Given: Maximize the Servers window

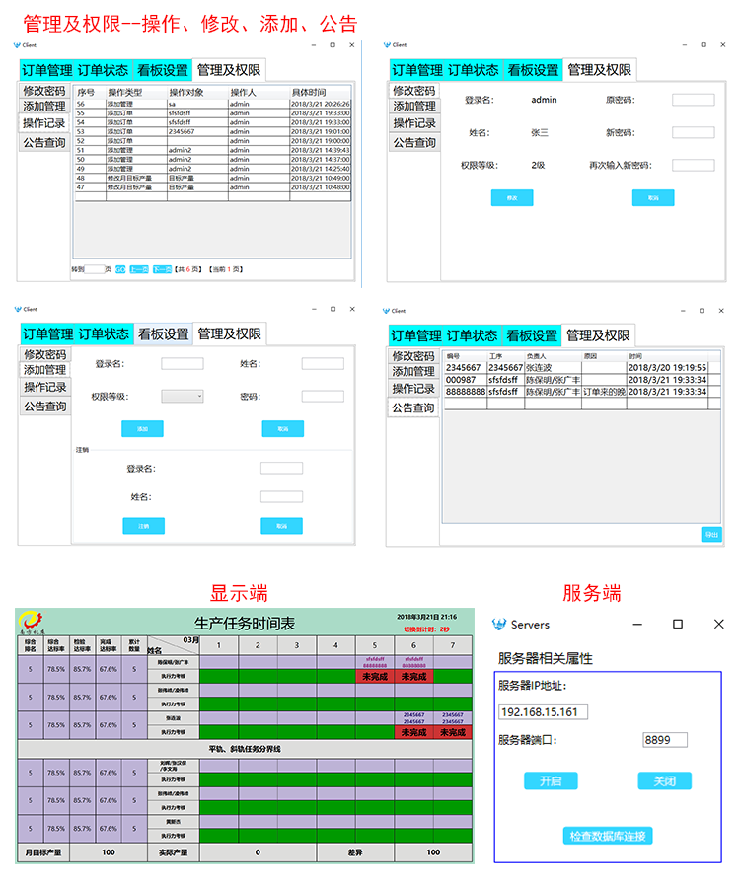Looking at the screenshot, I should click(x=678, y=625).
